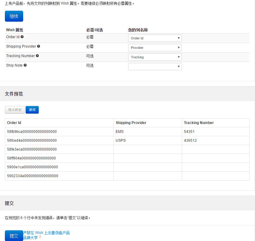255x241 pixels.
Task: Click the top 继续 button
Action: (14, 16)
